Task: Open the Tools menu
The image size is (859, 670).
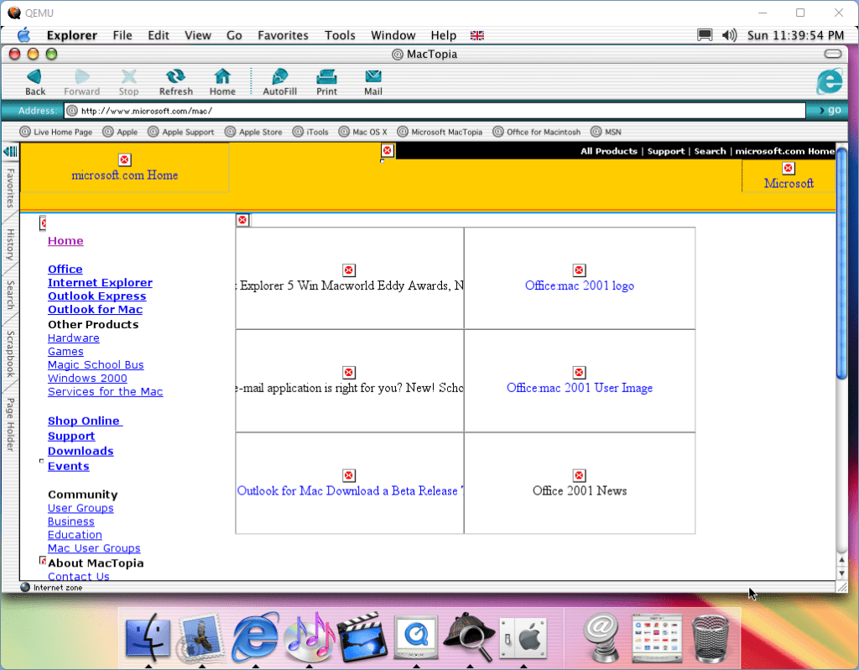Action: pos(340,35)
